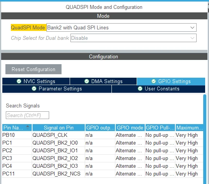Click the Search Signals input field
The width and height of the screenshot is (209, 184).
27,115
